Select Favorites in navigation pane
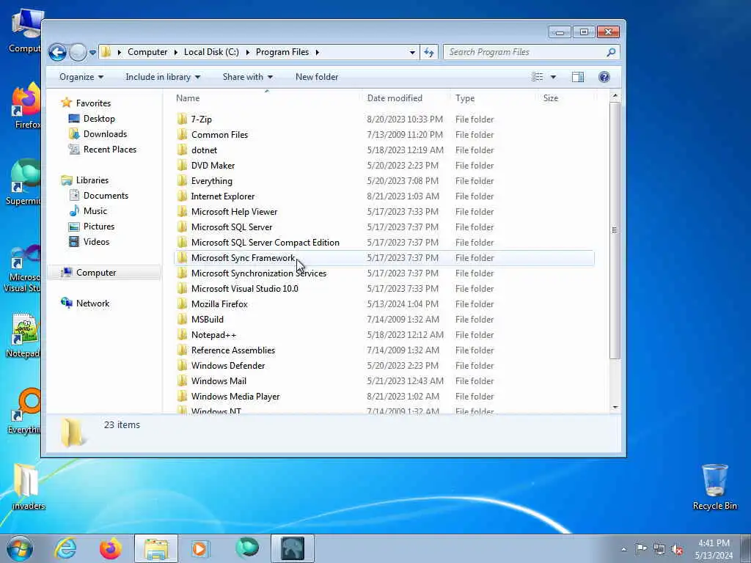This screenshot has height=563, width=751. (x=93, y=103)
